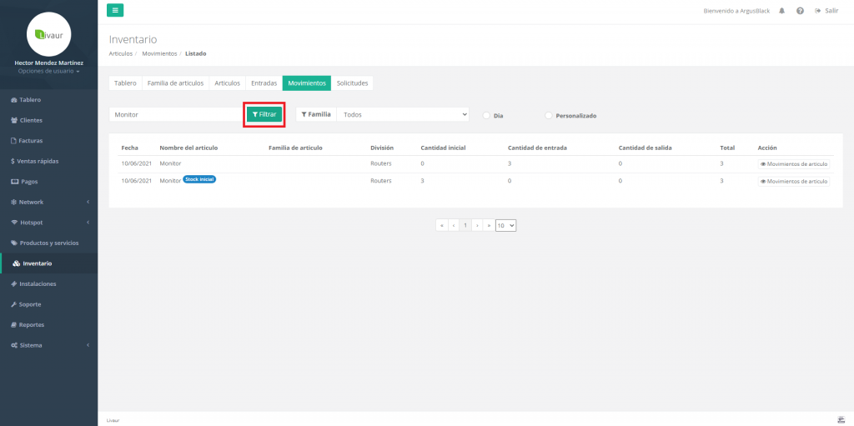Click the División column header
The height and width of the screenshot is (426, 854).
click(x=382, y=148)
